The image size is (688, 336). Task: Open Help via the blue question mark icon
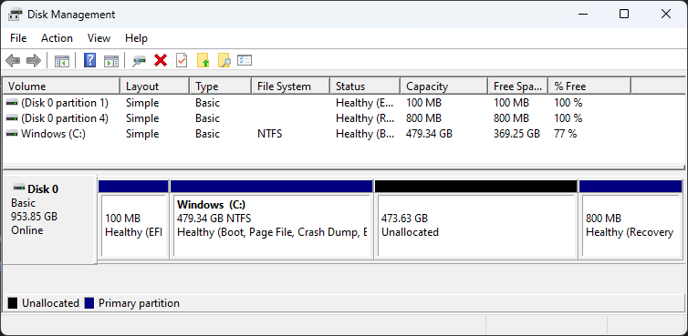click(x=89, y=60)
